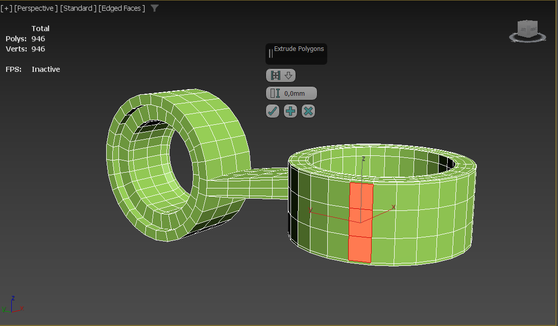The image size is (558, 326).
Task: Open the [Perspective] point-of-view dropdown
Action: coord(35,8)
